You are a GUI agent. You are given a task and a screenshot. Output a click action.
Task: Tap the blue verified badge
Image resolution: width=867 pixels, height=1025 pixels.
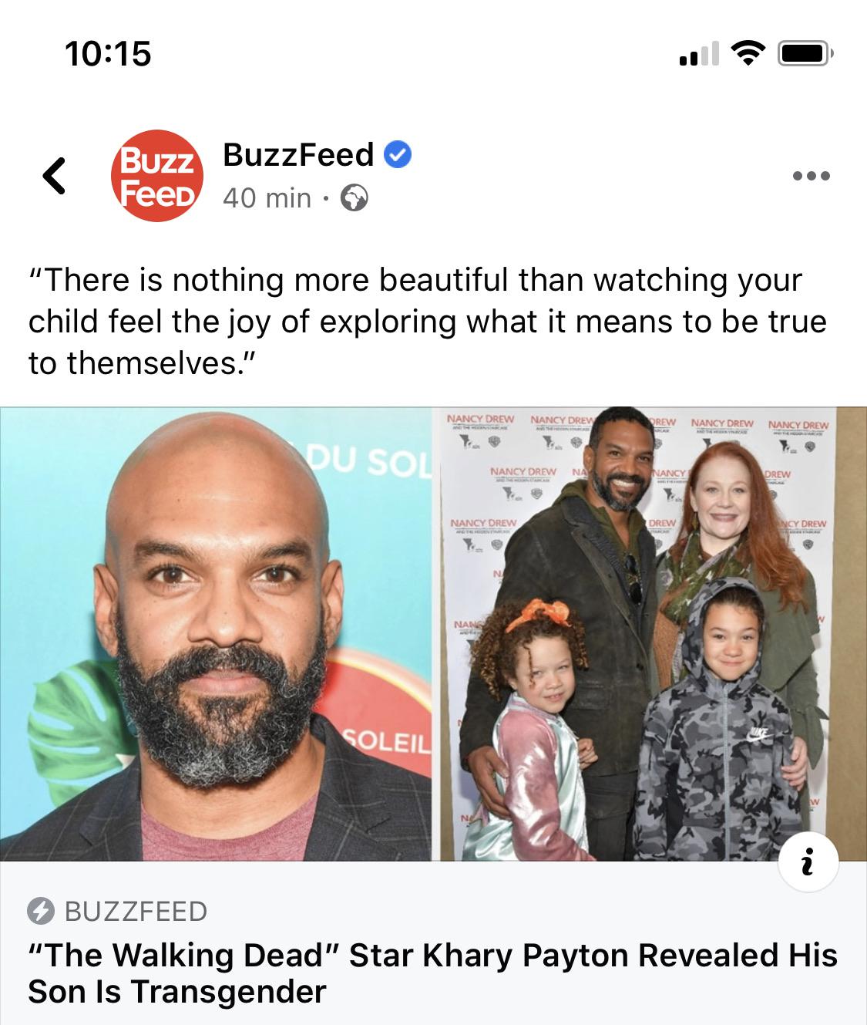coord(398,155)
